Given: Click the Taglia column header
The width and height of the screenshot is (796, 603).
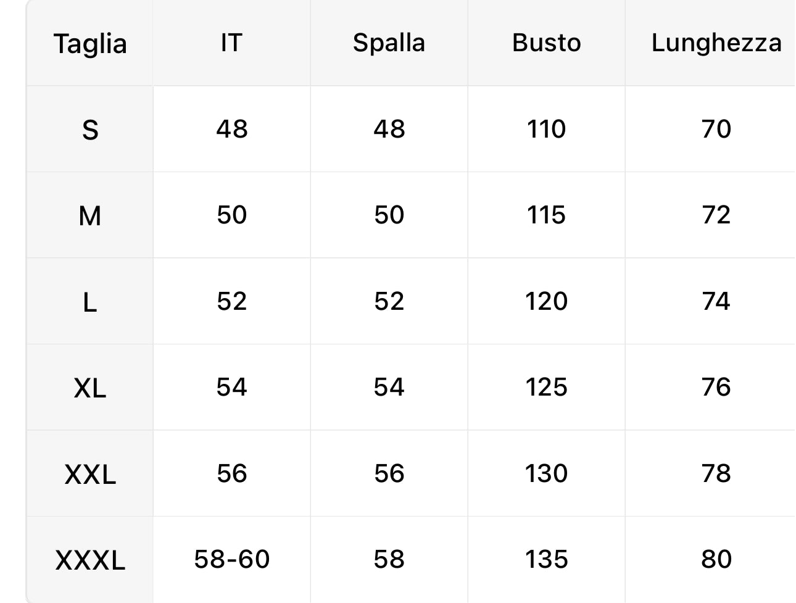Looking at the screenshot, I should click(90, 44).
